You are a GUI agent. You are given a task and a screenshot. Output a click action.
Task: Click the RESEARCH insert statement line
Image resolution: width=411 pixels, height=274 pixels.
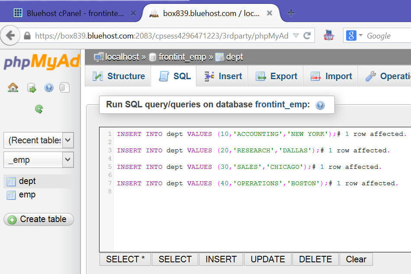[253, 151]
